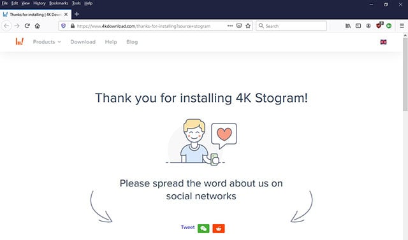Open the green circle extension icon
Viewport: 408px width, 240px height.
click(x=389, y=26)
